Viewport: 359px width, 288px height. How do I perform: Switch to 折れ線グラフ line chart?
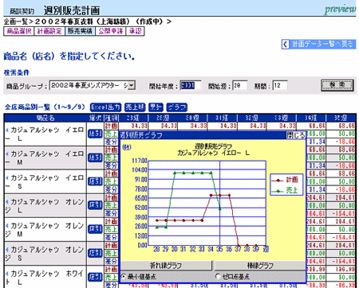(166, 266)
